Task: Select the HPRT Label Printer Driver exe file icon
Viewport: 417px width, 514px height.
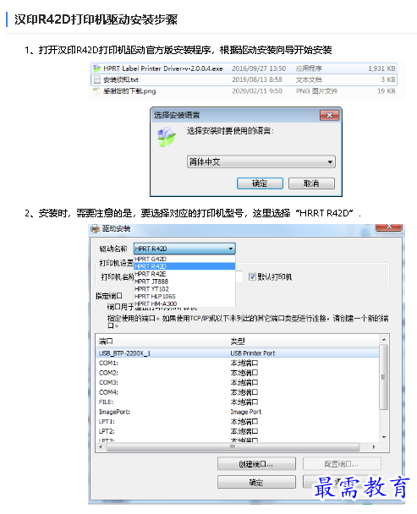Action: (96, 68)
